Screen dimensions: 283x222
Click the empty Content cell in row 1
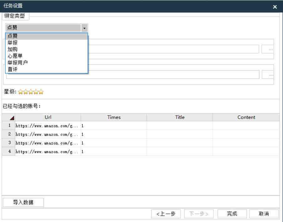246,126
